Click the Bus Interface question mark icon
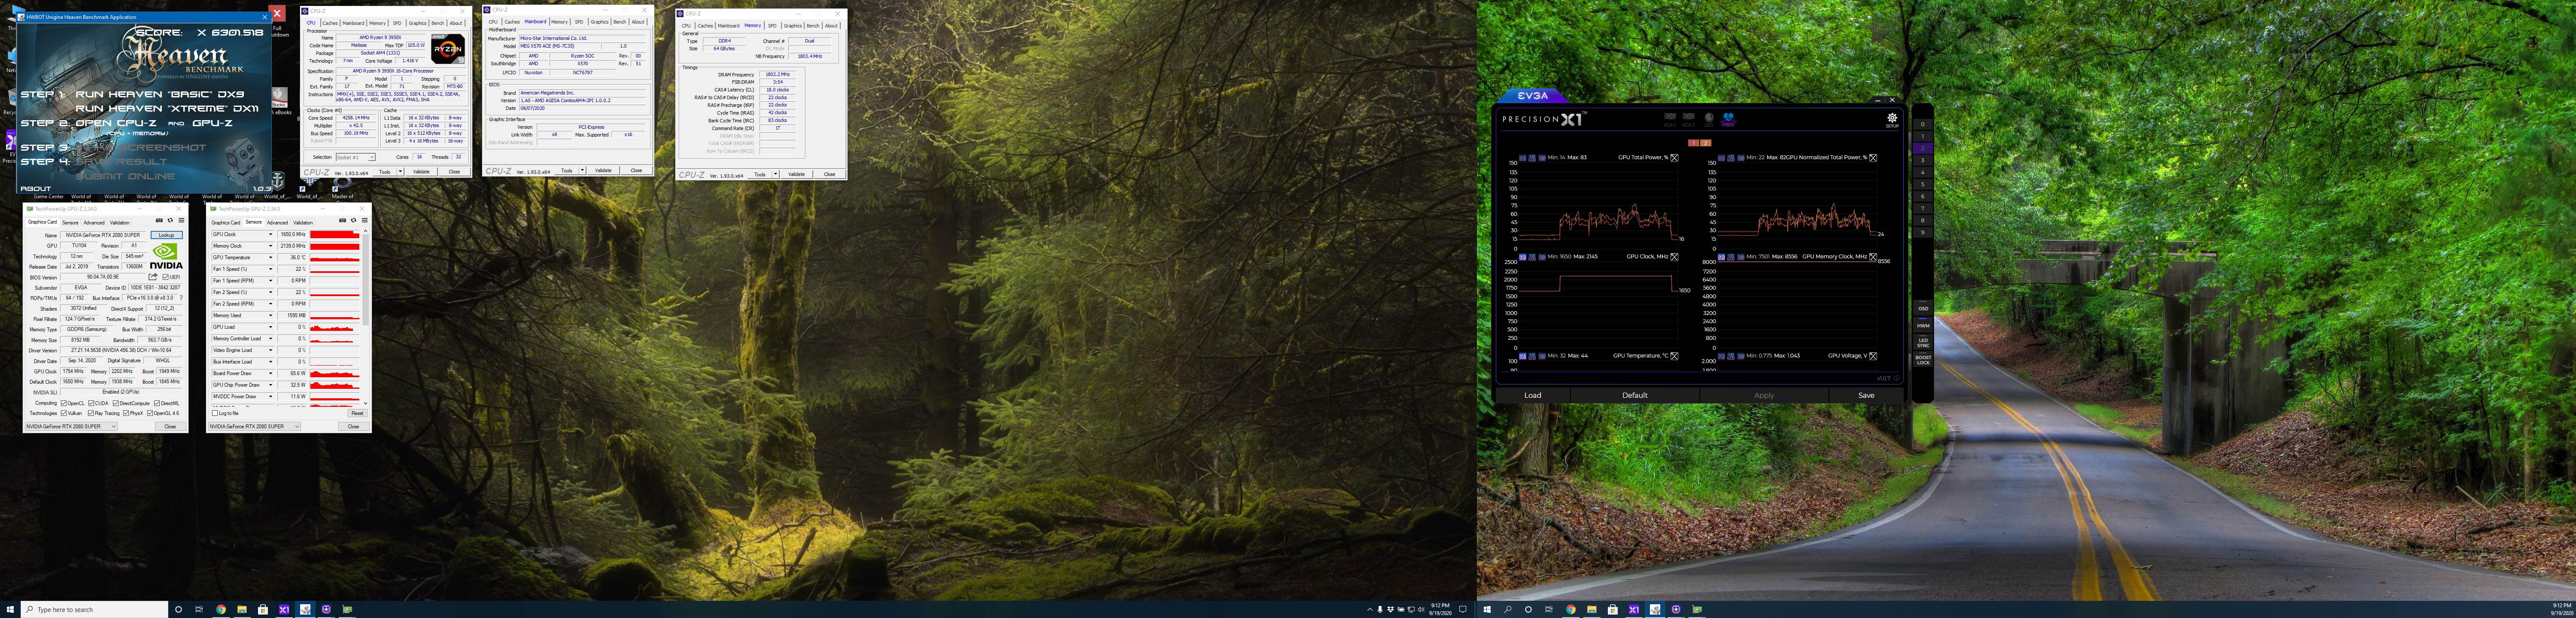 click(x=181, y=298)
